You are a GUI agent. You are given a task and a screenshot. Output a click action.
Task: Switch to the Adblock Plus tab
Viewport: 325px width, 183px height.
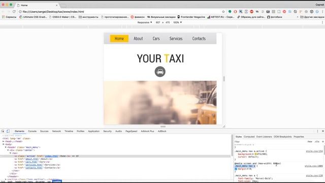click(148, 131)
